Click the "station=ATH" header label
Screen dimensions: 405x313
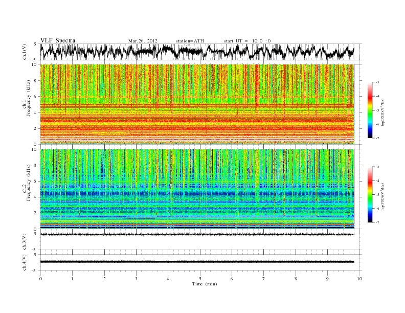click(190, 41)
